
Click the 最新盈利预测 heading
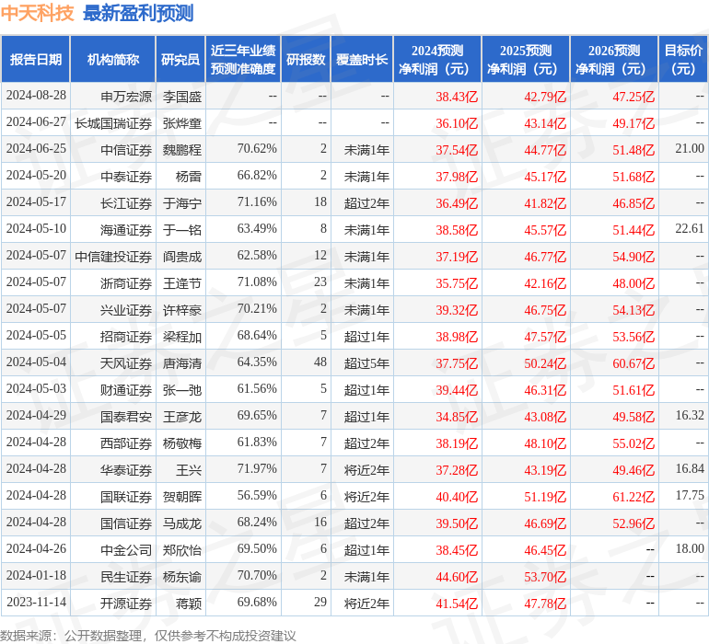pos(138,13)
